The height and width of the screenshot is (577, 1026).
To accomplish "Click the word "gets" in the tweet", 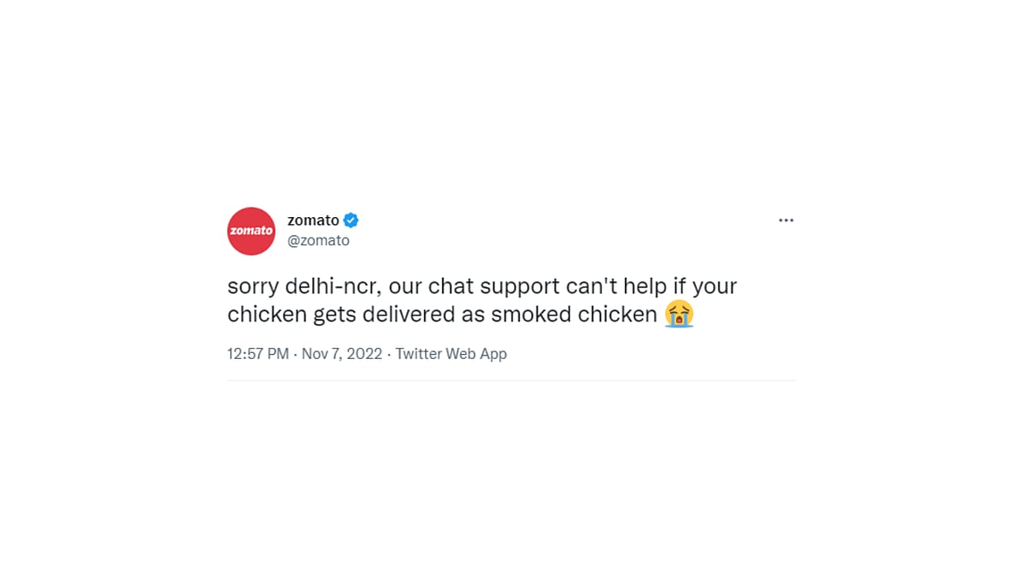I will 334,315.
